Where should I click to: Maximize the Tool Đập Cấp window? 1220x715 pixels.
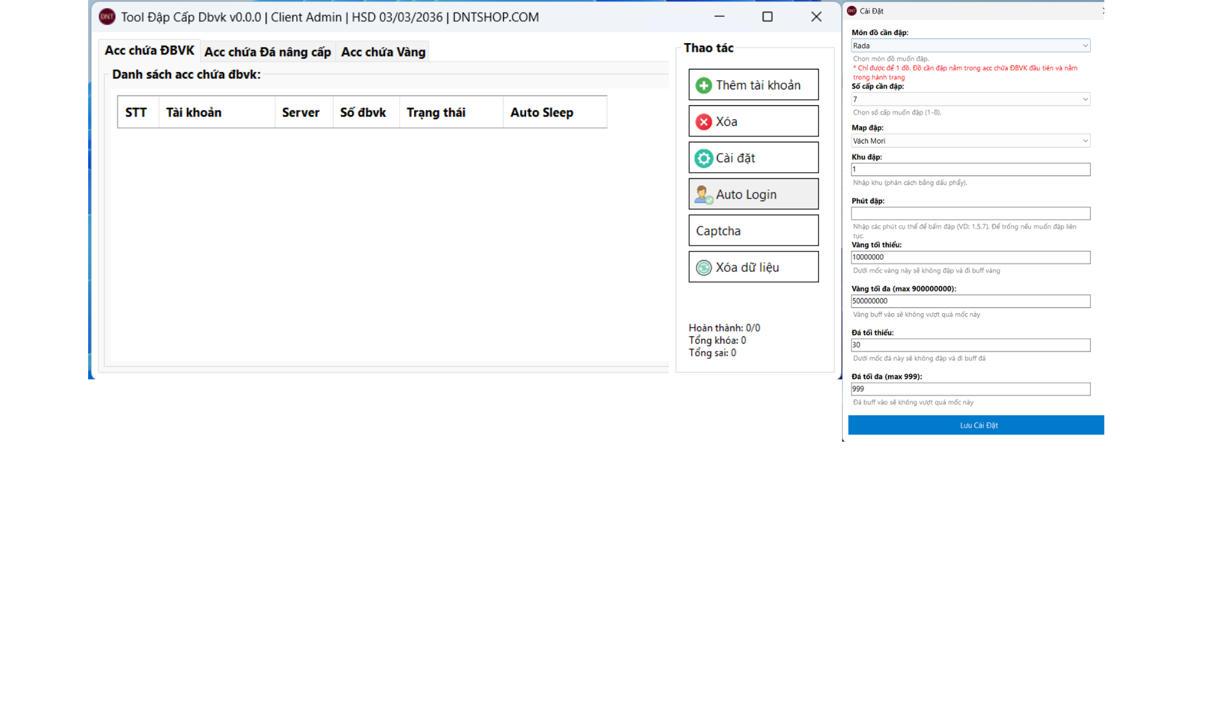pos(767,17)
